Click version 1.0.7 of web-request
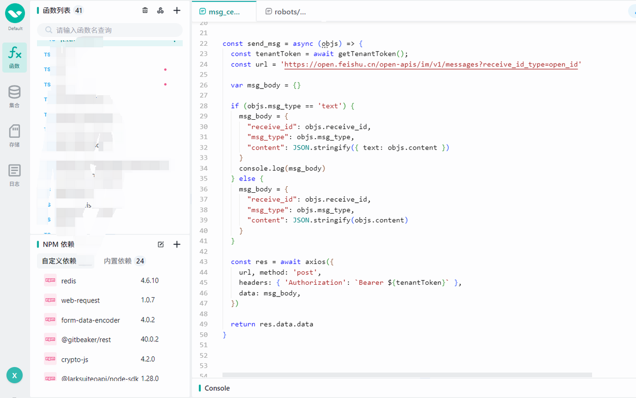 click(148, 300)
